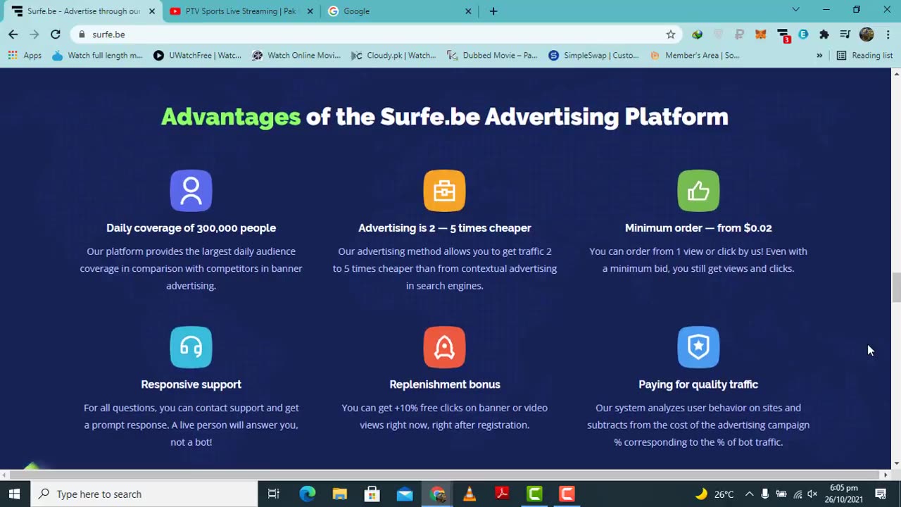Click the briefcase icon above Advertising is cheaper
Image resolution: width=901 pixels, height=507 pixels.
(x=444, y=190)
